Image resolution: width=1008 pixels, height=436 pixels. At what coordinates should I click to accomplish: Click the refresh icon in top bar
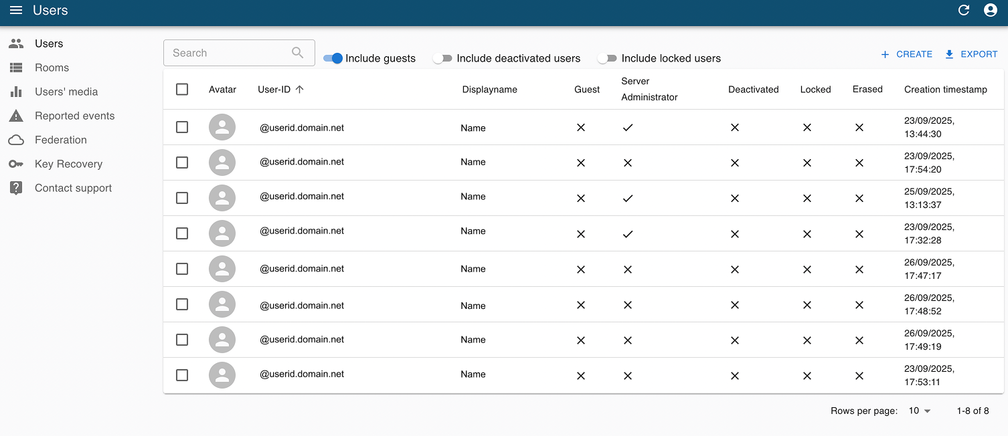pos(964,10)
